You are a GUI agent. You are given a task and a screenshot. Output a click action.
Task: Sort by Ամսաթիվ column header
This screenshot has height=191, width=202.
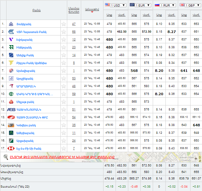[92, 9]
